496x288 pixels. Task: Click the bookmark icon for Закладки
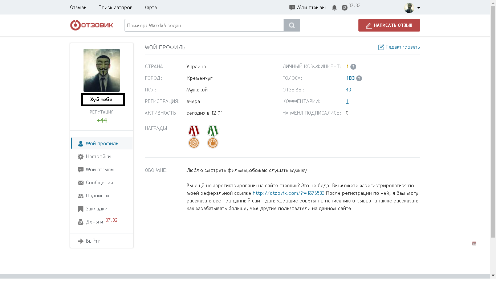coord(81,209)
